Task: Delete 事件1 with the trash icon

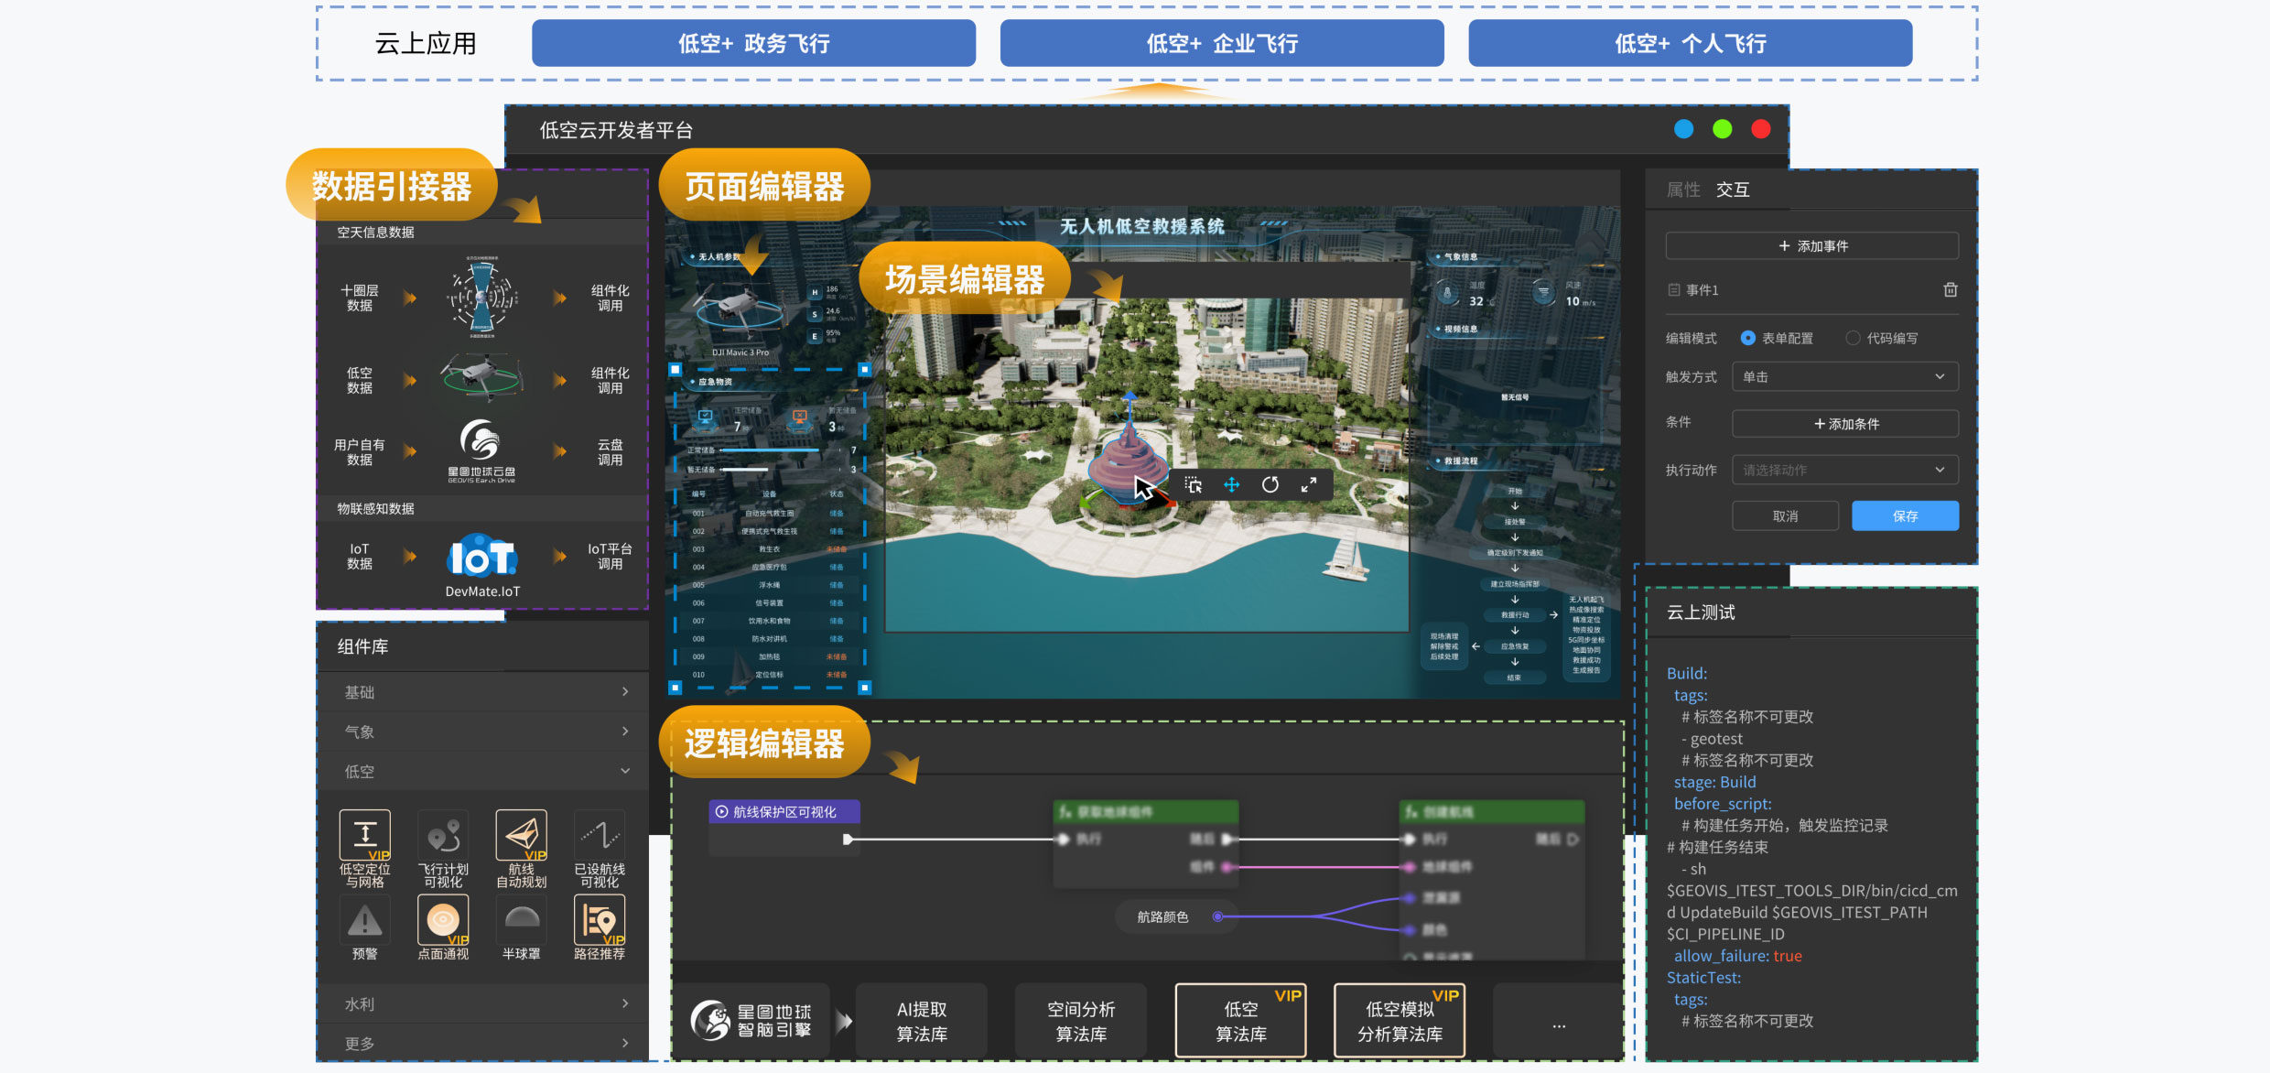Action: tap(1950, 289)
